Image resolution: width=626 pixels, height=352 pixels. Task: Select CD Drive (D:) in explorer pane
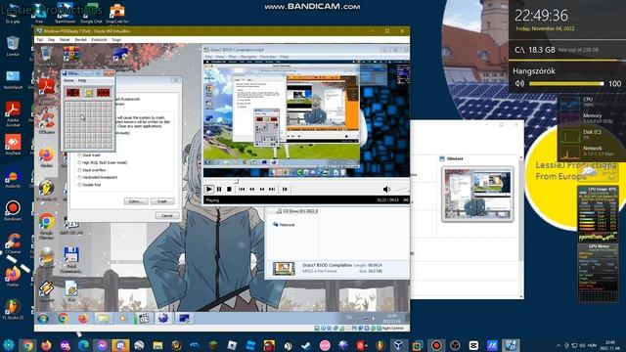point(297,211)
